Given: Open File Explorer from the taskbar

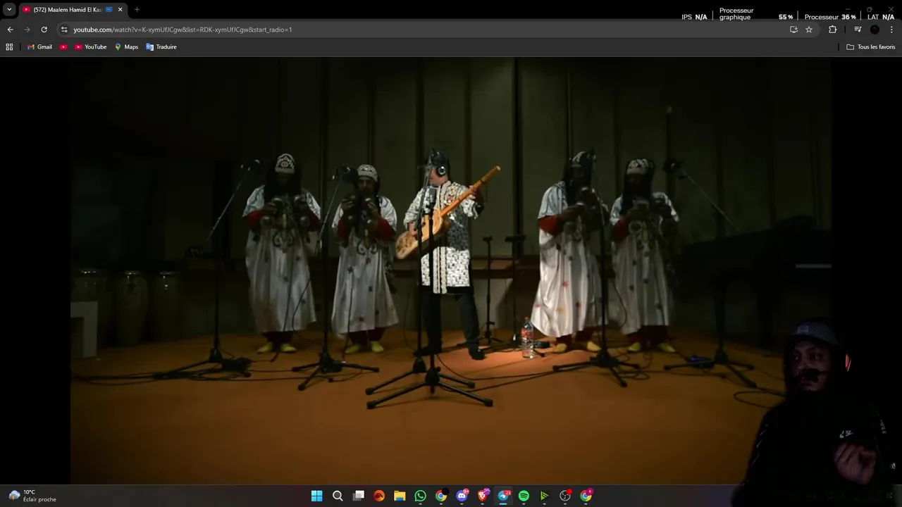Looking at the screenshot, I should coord(400,496).
